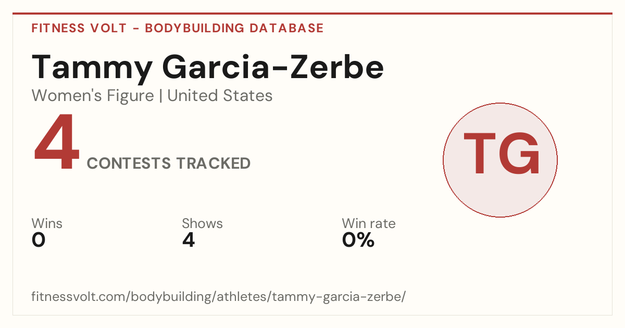
Task: Click the Shows value 4
Action: (189, 240)
